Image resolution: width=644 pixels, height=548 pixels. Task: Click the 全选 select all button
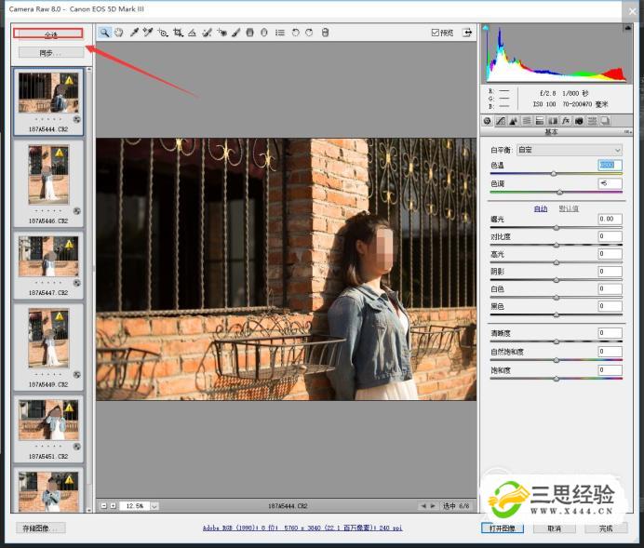pos(50,34)
